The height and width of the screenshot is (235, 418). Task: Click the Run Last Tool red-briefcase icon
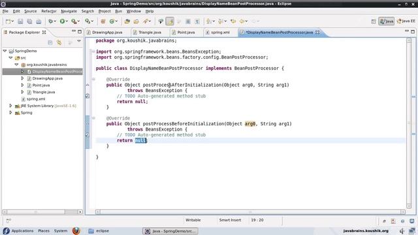[x=74, y=22]
